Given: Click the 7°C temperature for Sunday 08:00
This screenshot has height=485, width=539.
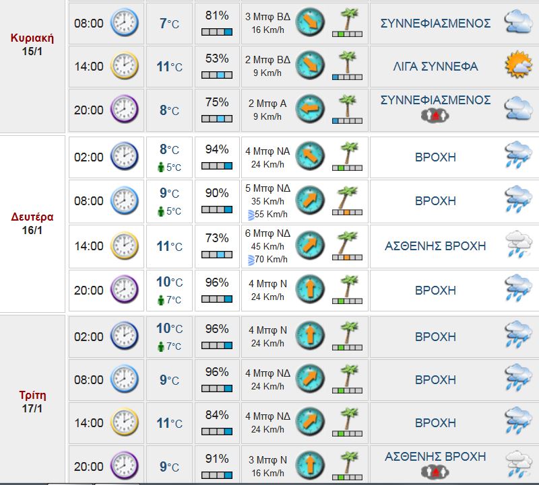Looking at the screenshot, I should pyautogui.click(x=170, y=24).
